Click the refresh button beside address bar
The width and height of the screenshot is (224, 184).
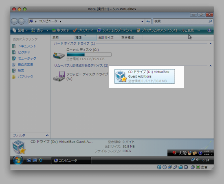pos(148,22)
